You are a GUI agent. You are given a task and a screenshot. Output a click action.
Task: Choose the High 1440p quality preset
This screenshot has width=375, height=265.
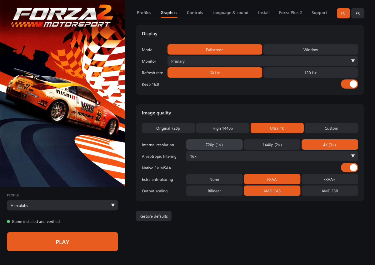click(223, 128)
